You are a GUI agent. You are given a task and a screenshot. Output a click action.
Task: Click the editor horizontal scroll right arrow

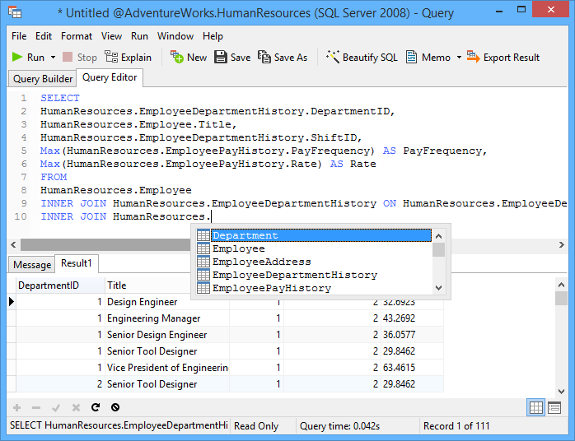pos(562,244)
